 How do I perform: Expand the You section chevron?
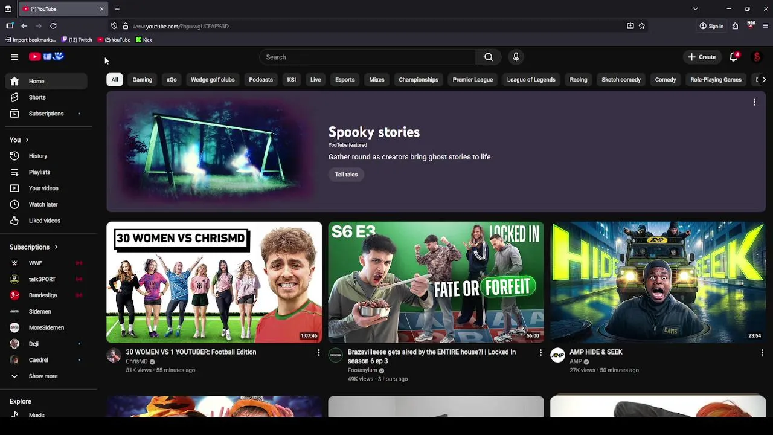27,140
